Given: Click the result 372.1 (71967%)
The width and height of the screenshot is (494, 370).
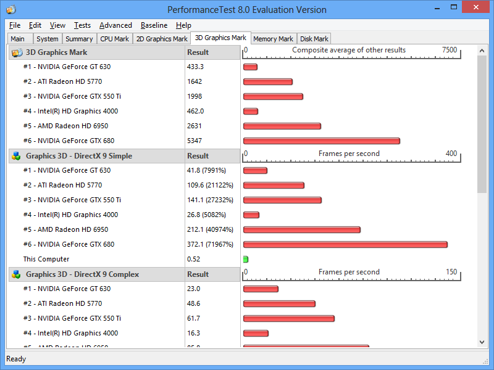Looking at the screenshot, I should coord(210,244).
